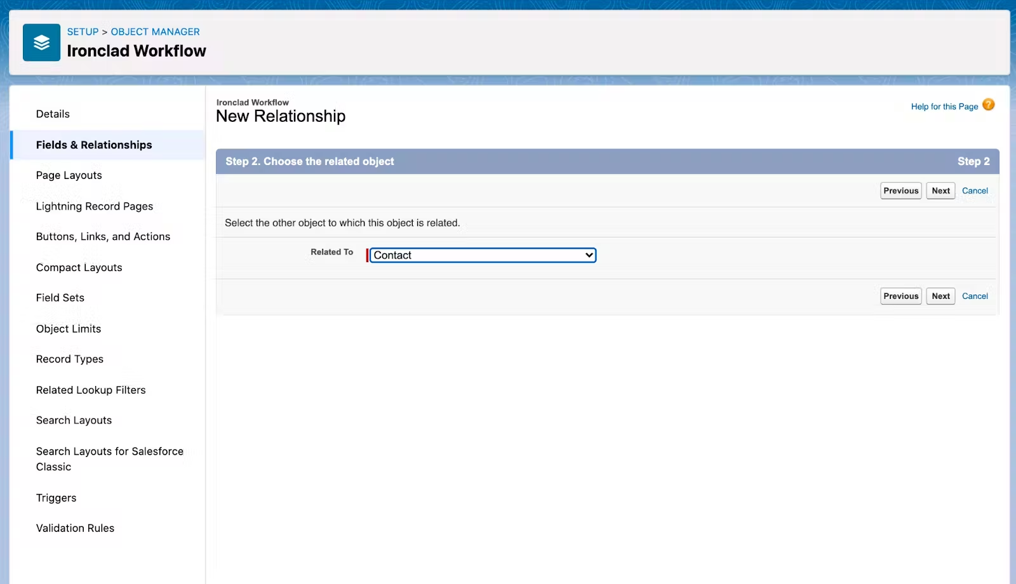Open the Related To dropdown
The image size is (1016, 584).
483,255
